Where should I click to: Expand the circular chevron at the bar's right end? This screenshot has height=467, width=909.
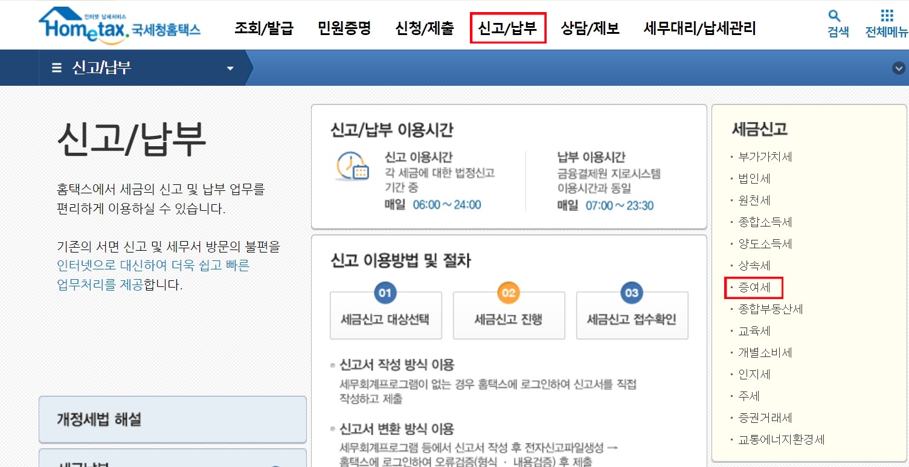[x=899, y=68]
